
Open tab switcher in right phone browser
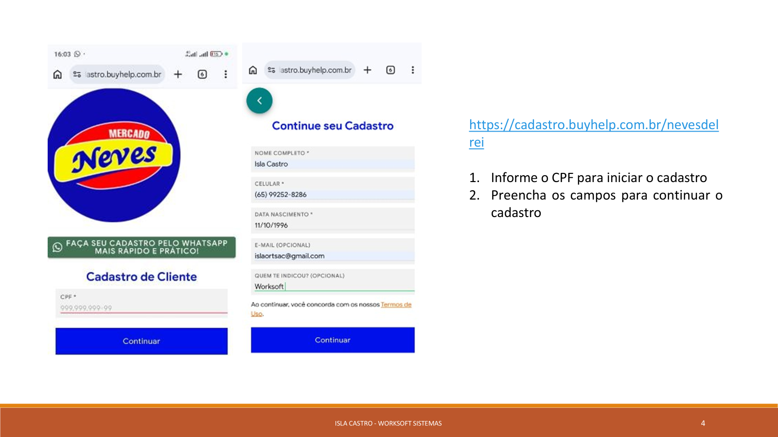[390, 70]
